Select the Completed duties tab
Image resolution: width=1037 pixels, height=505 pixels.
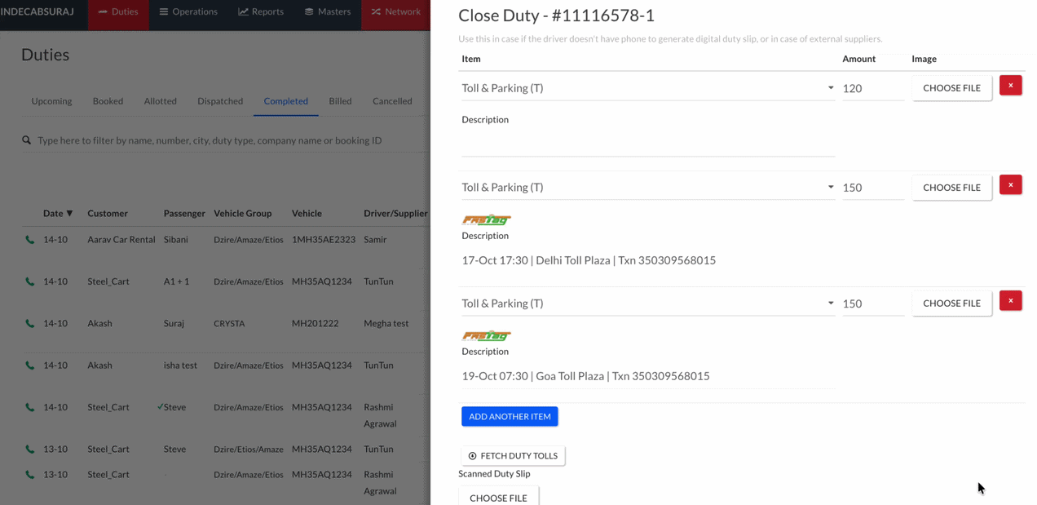(285, 101)
